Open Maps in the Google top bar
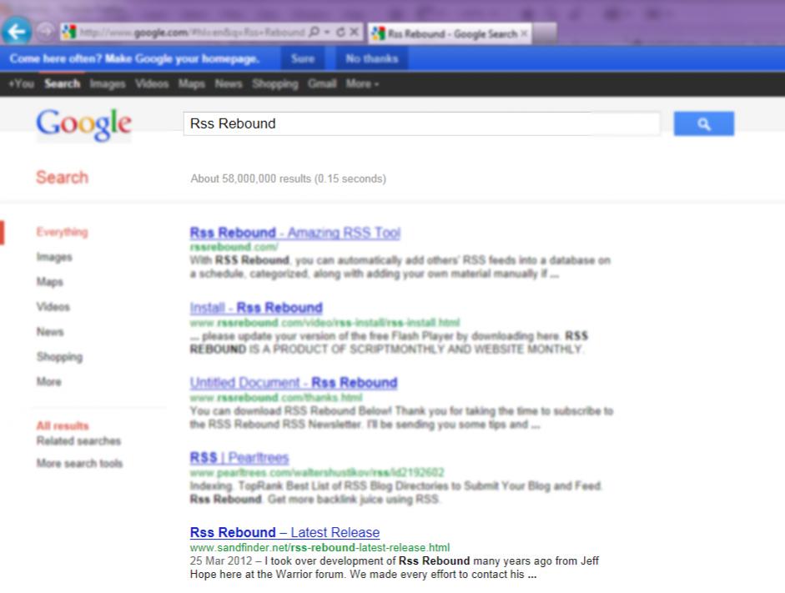785x593 pixels. coord(192,83)
